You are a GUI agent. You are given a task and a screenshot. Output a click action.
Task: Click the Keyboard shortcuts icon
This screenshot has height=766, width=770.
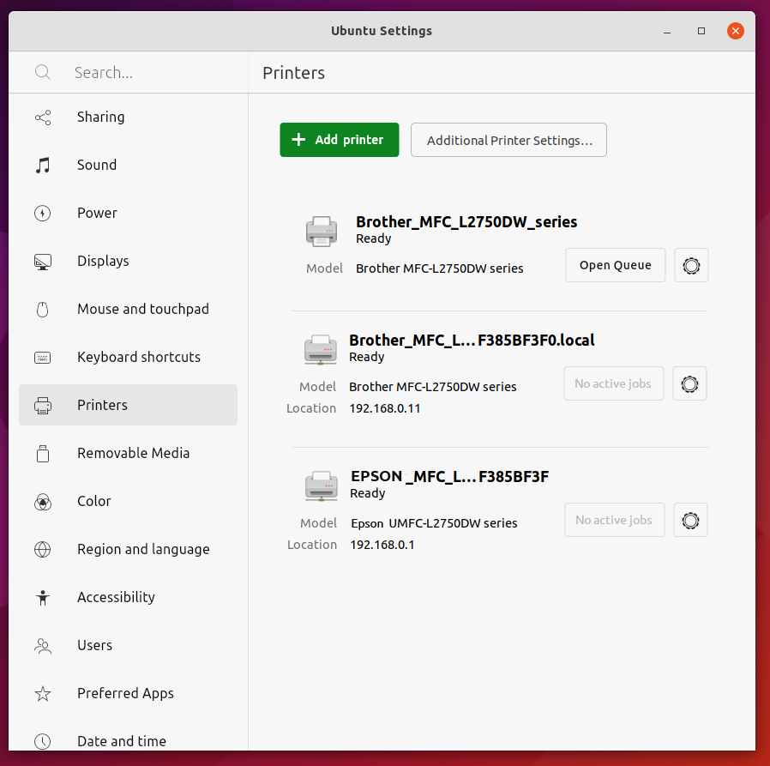pyautogui.click(x=42, y=357)
